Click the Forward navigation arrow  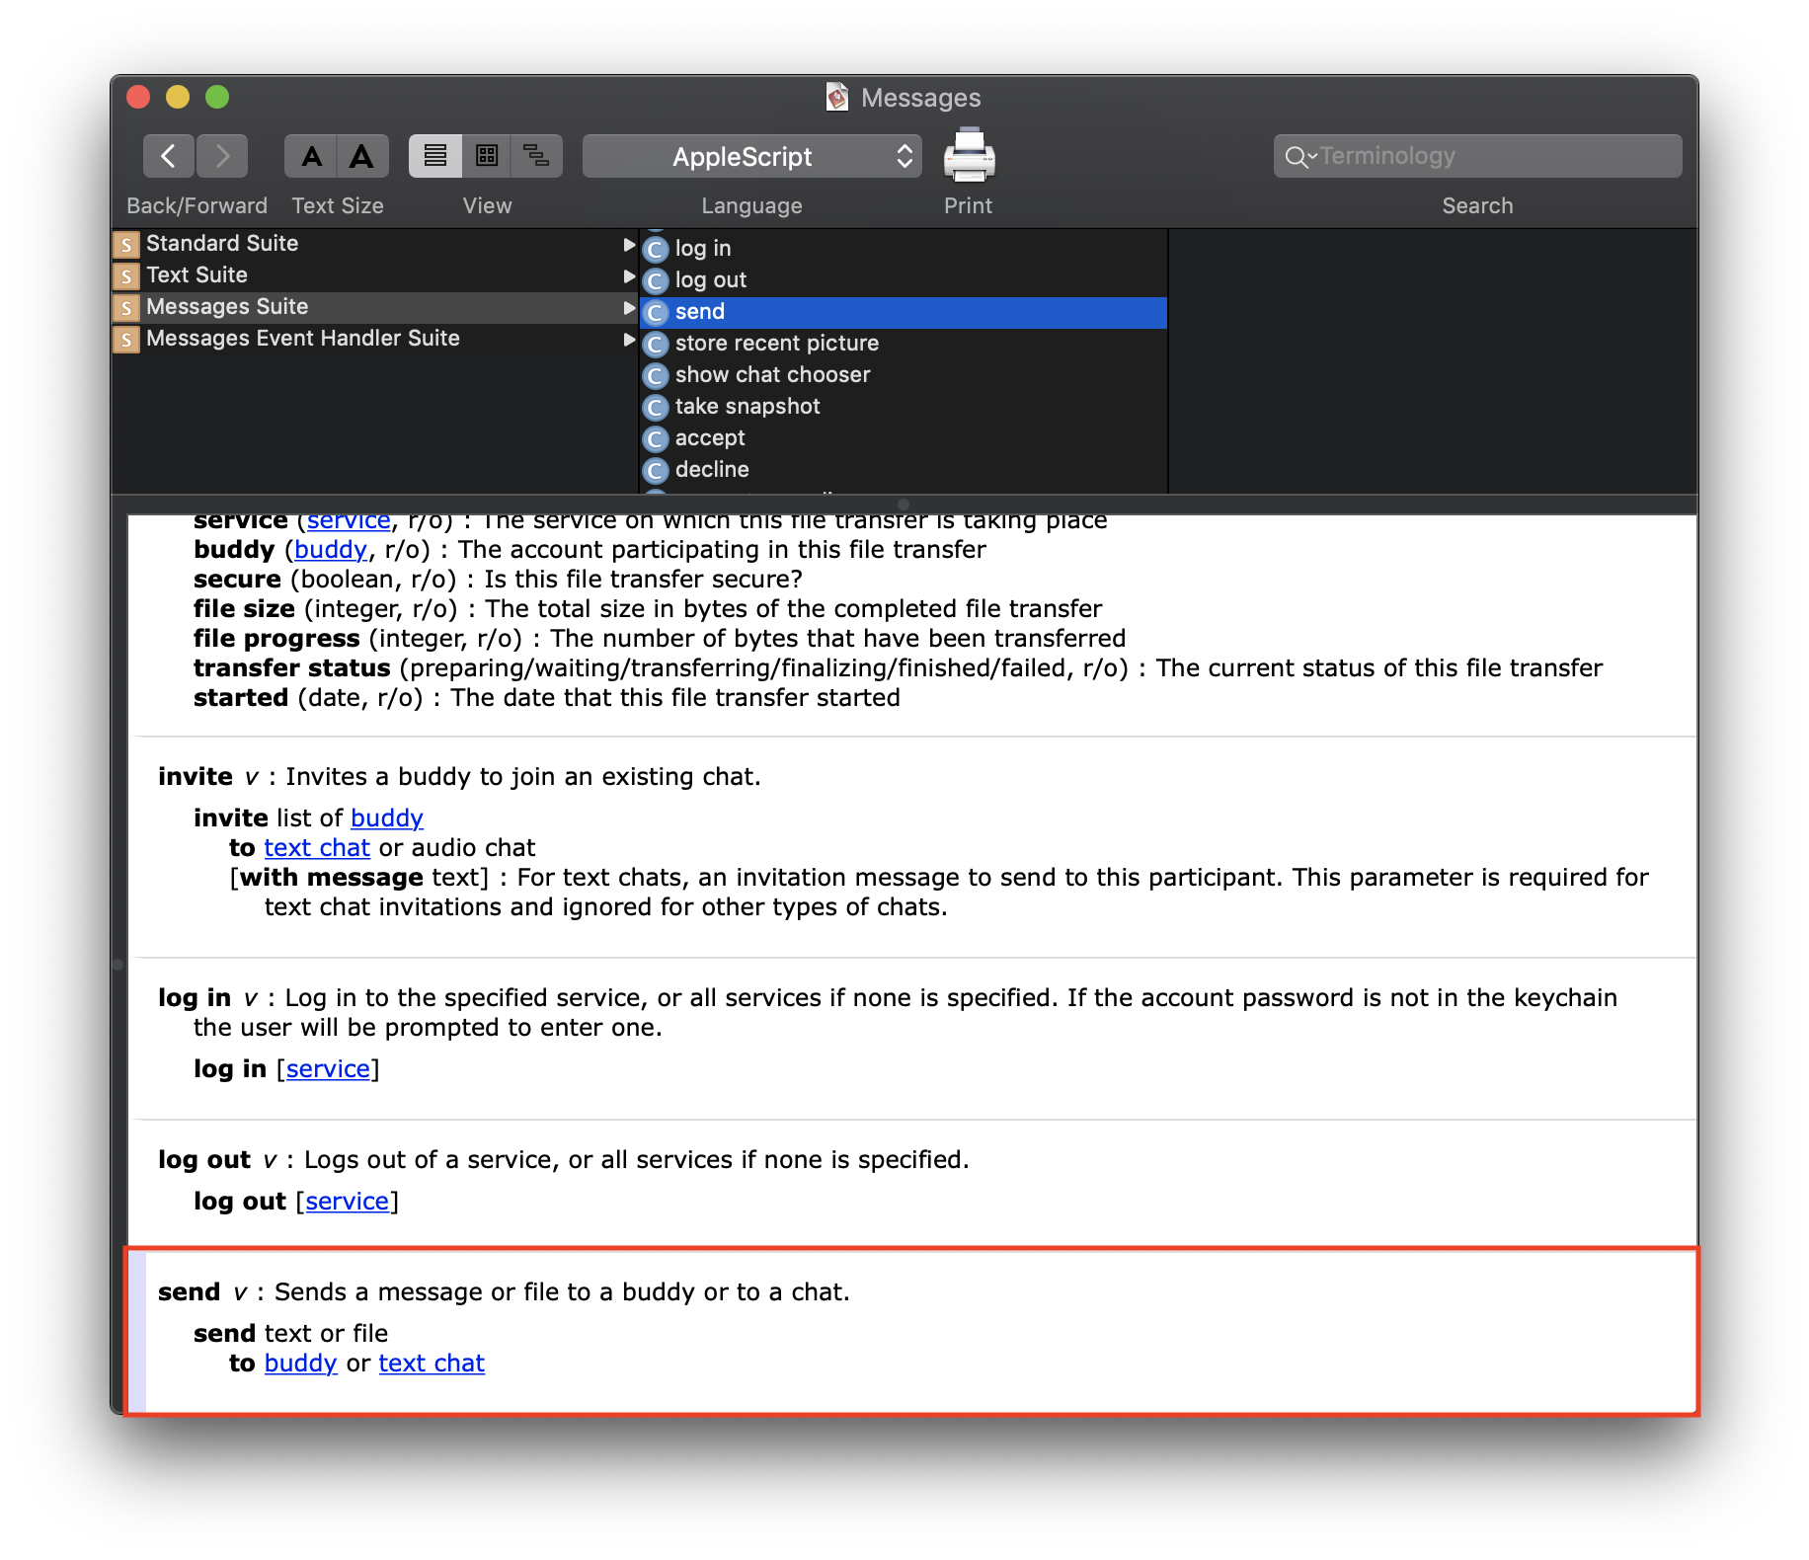click(x=221, y=156)
